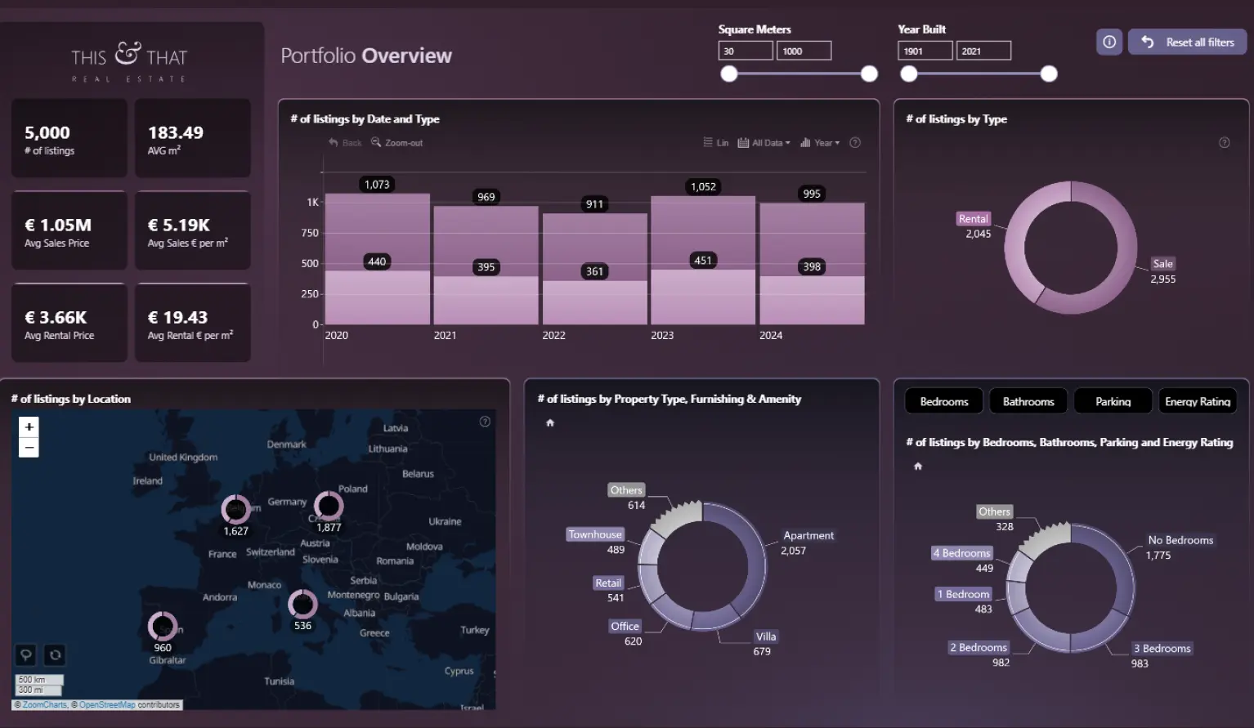This screenshot has height=728, width=1254.
Task: Switch to the Energy Rating tab
Action: pos(1197,401)
